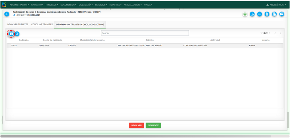Open the SERVICIOS menu
290x139 pixels.
pyautogui.click(x=101, y=5)
